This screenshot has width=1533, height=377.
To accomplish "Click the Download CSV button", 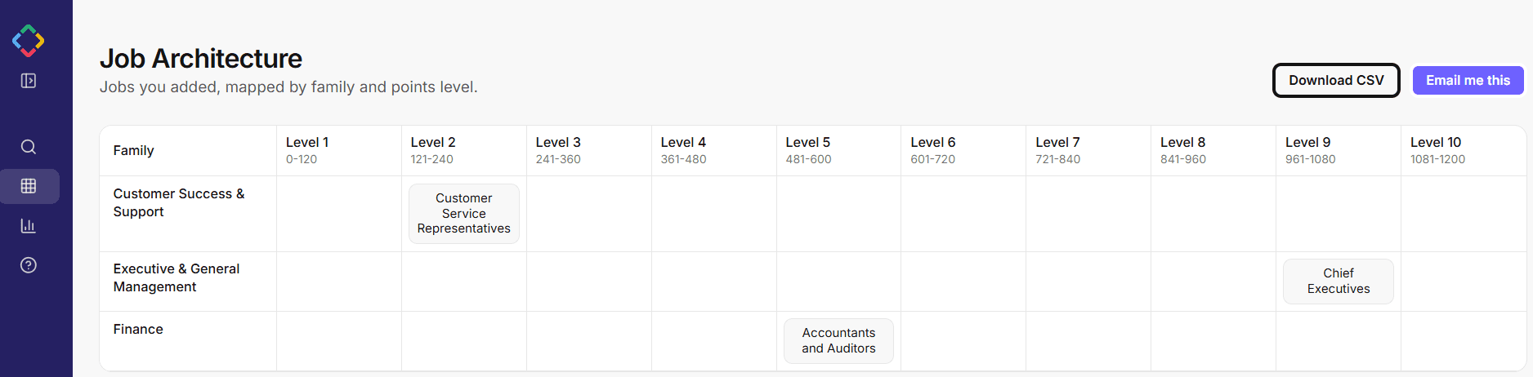I will coord(1336,80).
